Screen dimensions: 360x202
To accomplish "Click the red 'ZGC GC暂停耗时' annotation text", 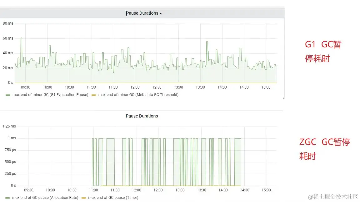I will [x=325, y=149].
